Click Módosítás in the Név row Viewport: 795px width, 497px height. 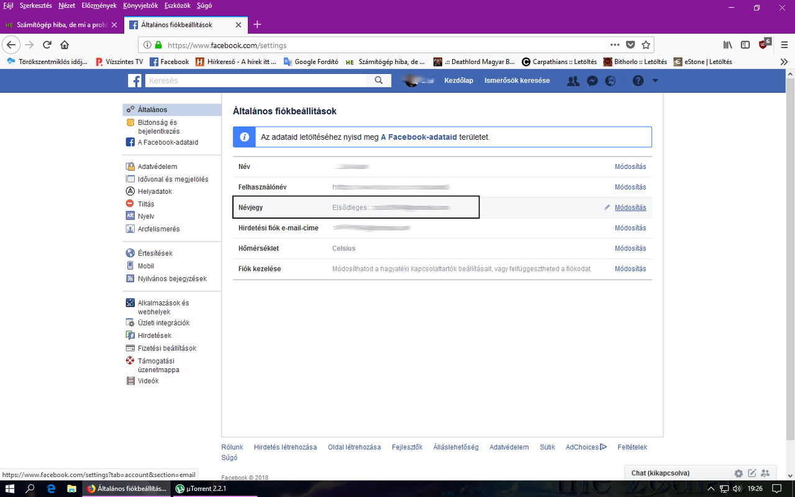coord(630,166)
